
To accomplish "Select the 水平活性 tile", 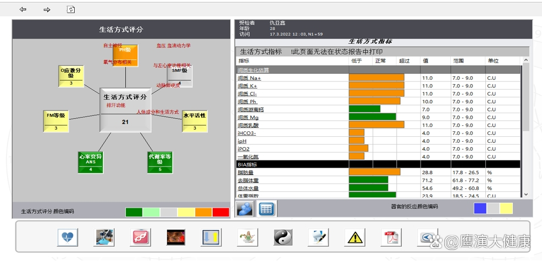I will 195,121.
